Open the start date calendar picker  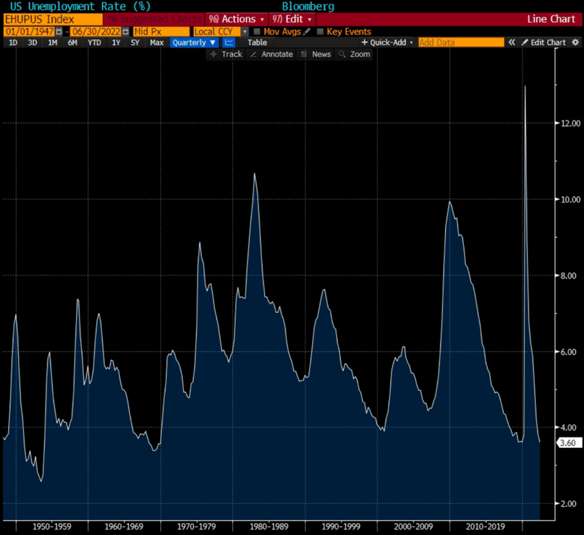[59, 31]
